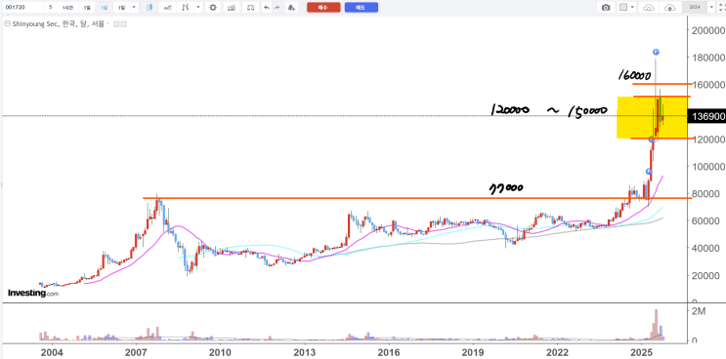The height and width of the screenshot is (359, 726).
Task: Click the blue P marker at chart peak
Action: pyautogui.click(x=656, y=52)
